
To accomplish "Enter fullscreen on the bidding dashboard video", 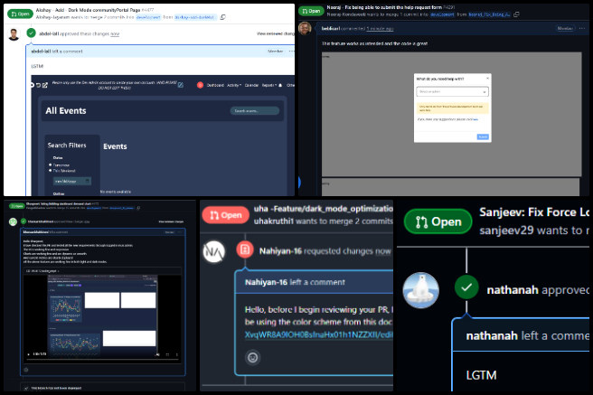I will pos(167,354).
